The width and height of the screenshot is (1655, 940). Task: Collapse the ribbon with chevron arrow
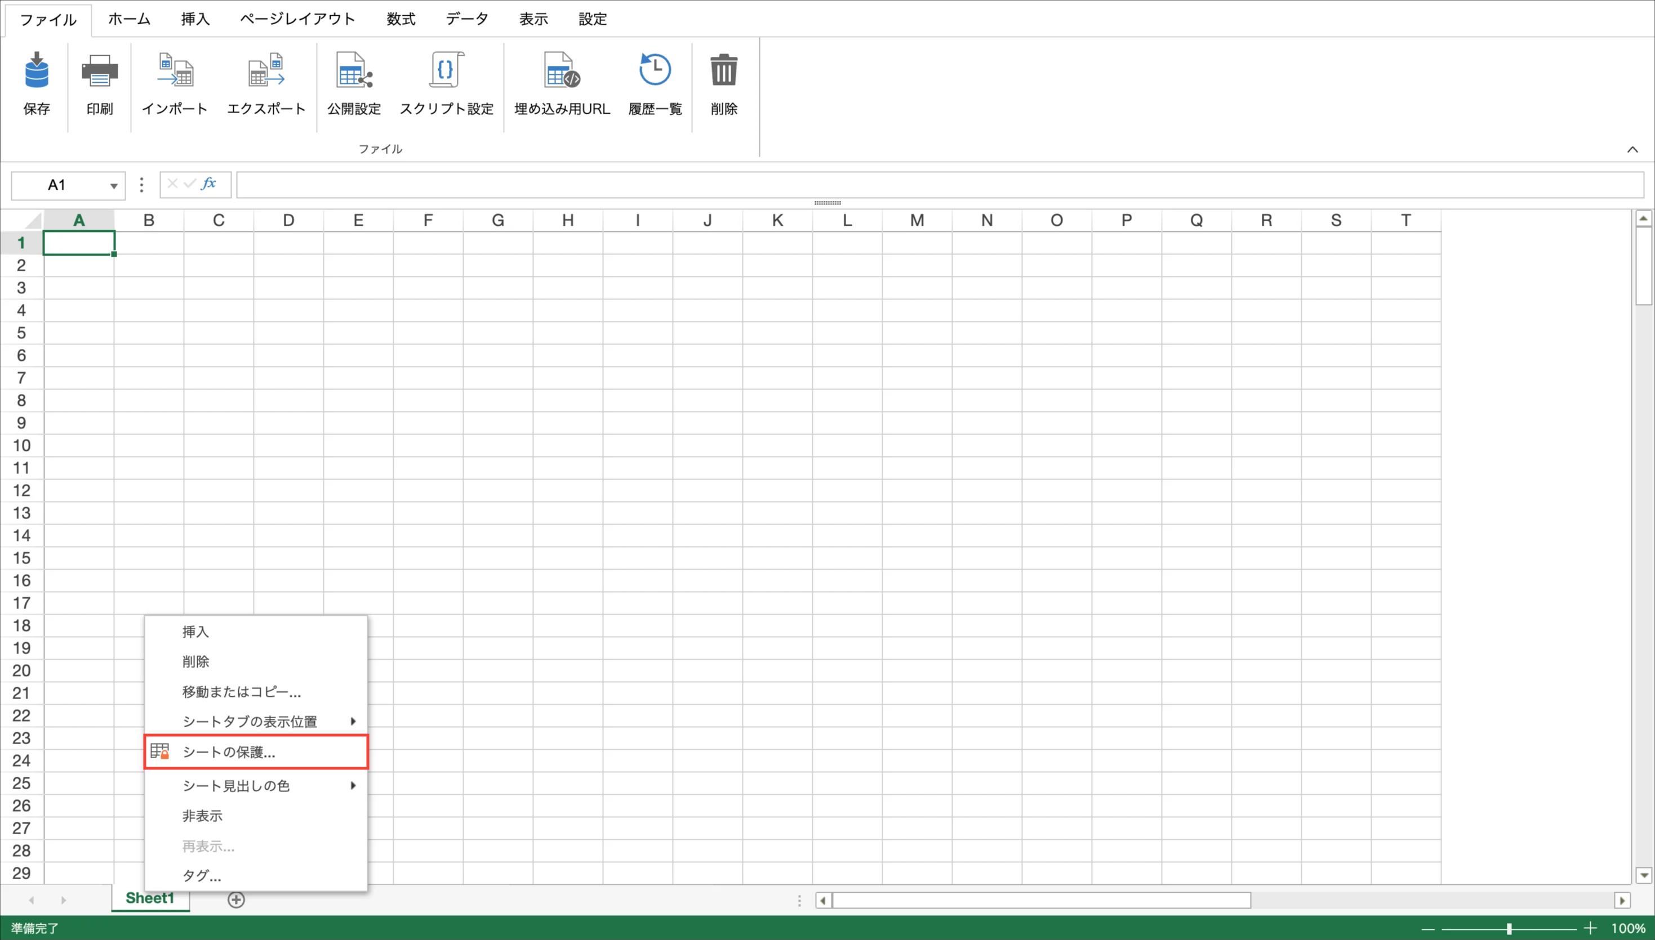coord(1632,150)
